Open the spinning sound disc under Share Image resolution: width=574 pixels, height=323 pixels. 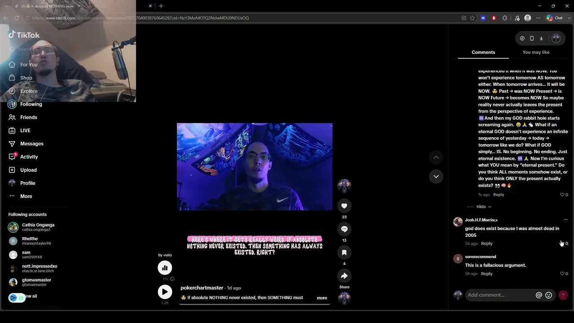click(344, 298)
